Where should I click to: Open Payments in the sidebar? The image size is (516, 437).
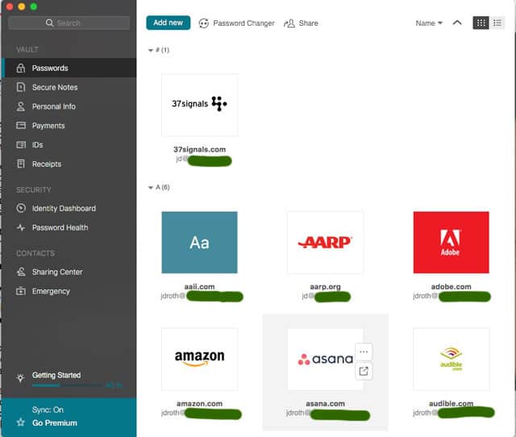pos(48,126)
